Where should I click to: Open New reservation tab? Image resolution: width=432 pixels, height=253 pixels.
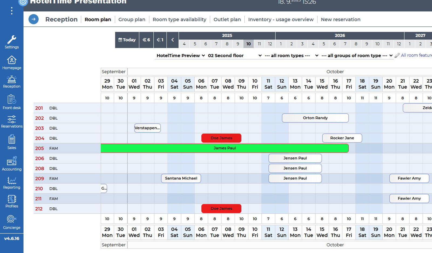pos(340,19)
